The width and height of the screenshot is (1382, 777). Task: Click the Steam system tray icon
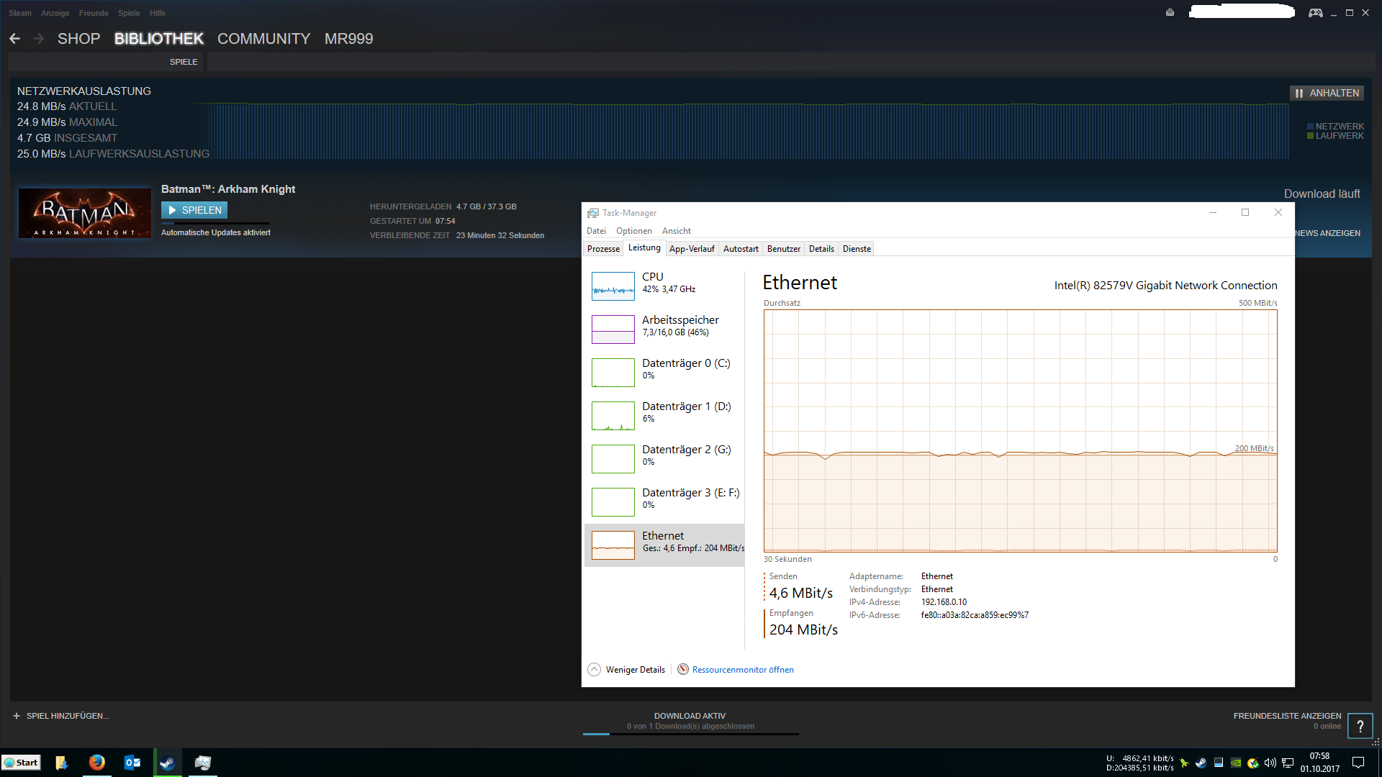[x=1201, y=763]
